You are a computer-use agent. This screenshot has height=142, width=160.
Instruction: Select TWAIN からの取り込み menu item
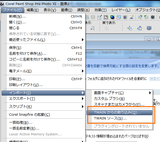117,113
